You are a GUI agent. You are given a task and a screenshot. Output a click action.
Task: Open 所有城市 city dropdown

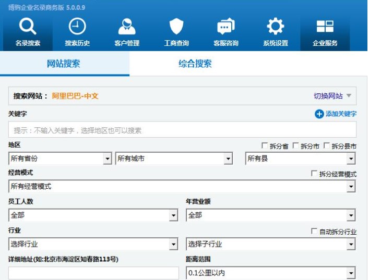tap(174, 159)
